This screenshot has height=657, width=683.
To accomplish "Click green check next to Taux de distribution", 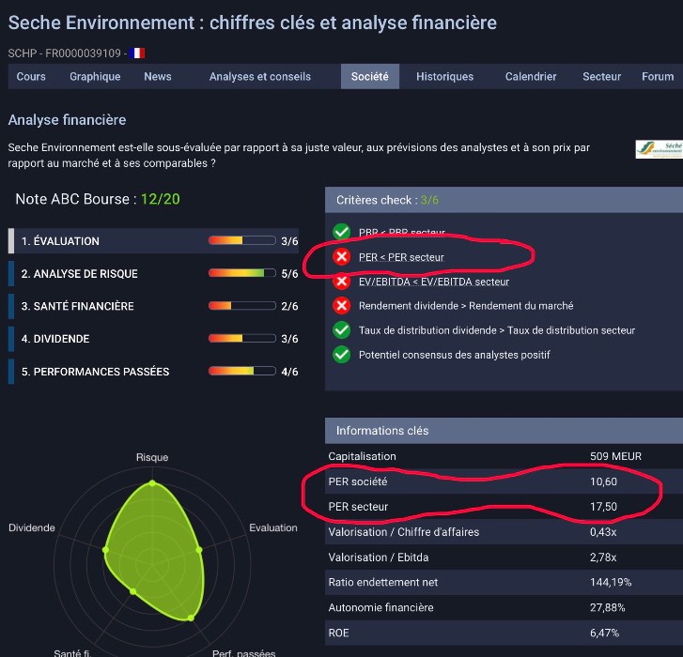I will click(342, 329).
